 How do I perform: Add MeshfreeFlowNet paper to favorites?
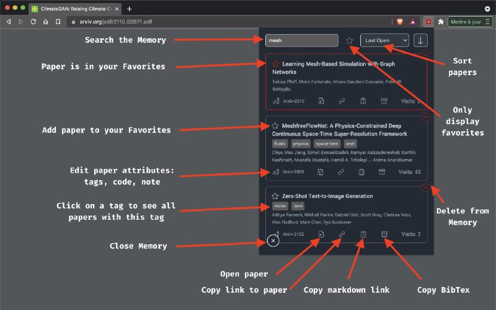point(275,126)
